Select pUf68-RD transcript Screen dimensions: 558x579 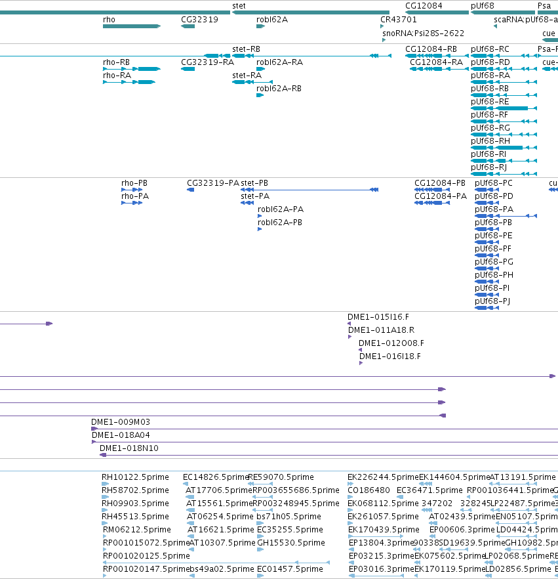pyautogui.click(x=504, y=69)
